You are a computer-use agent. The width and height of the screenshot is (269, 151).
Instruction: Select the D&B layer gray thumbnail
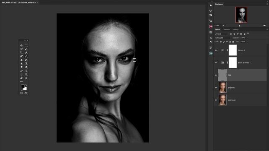pos(222,75)
